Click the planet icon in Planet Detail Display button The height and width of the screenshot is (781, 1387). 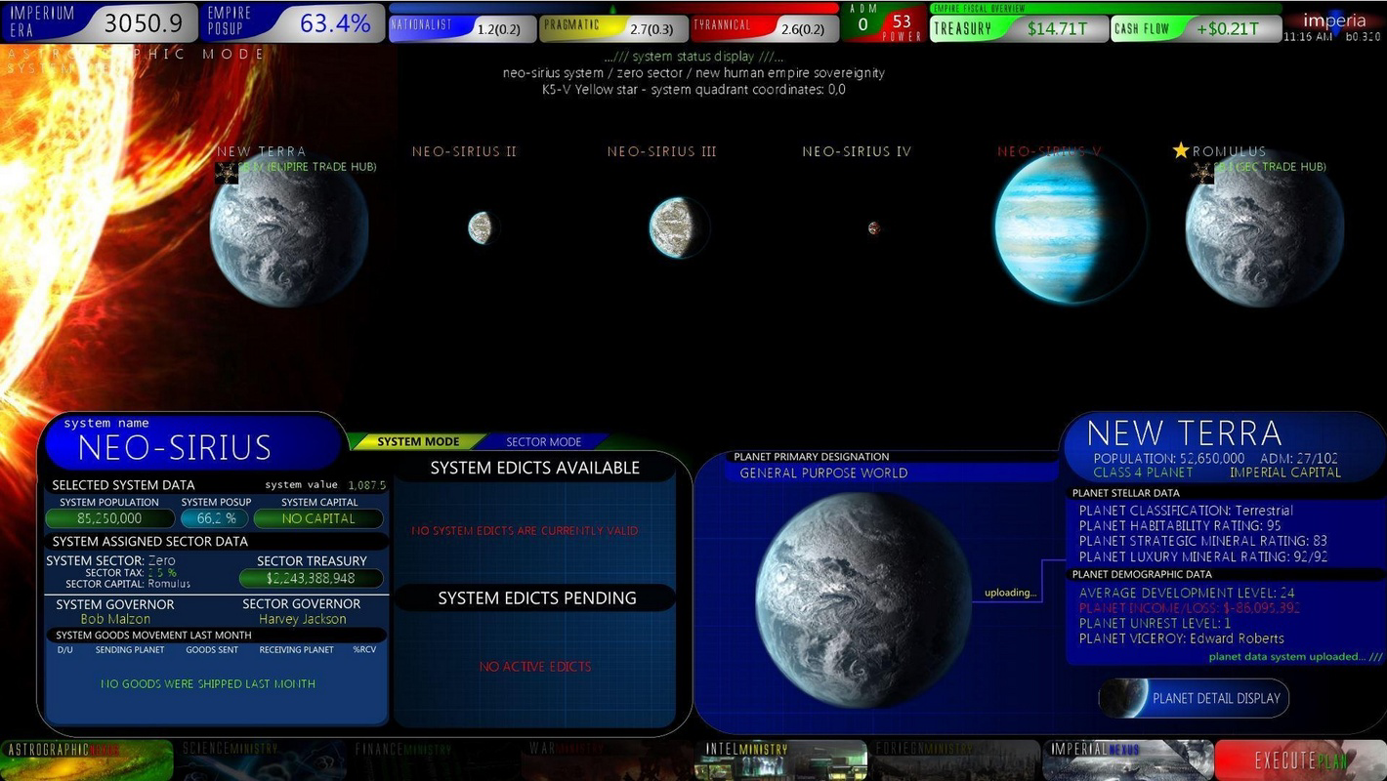coord(1124,698)
